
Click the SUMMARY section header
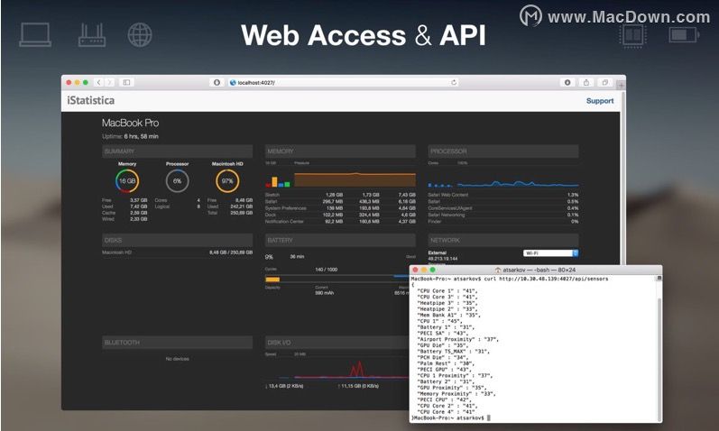point(178,151)
